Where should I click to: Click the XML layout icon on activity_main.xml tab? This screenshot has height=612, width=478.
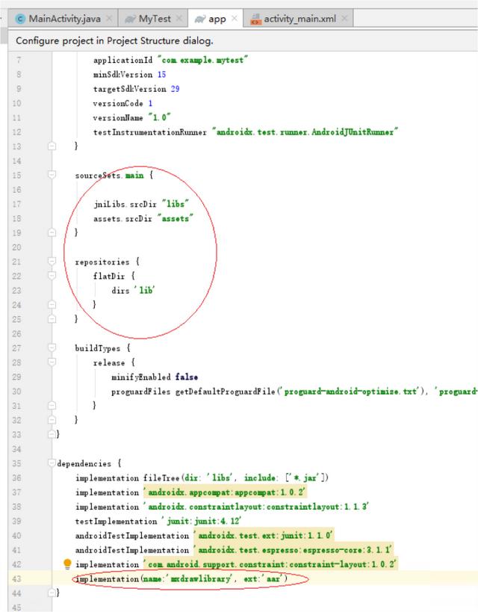256,19
